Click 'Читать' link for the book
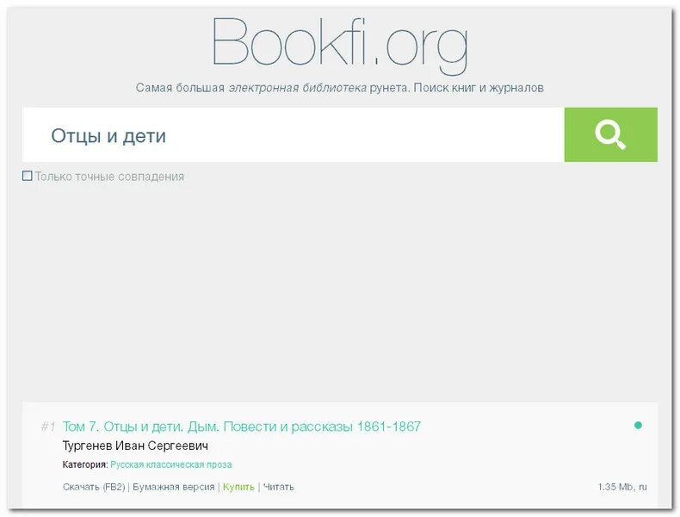Image resolution: width=680 pixels, height=517 pixels. tap(278, 487)
